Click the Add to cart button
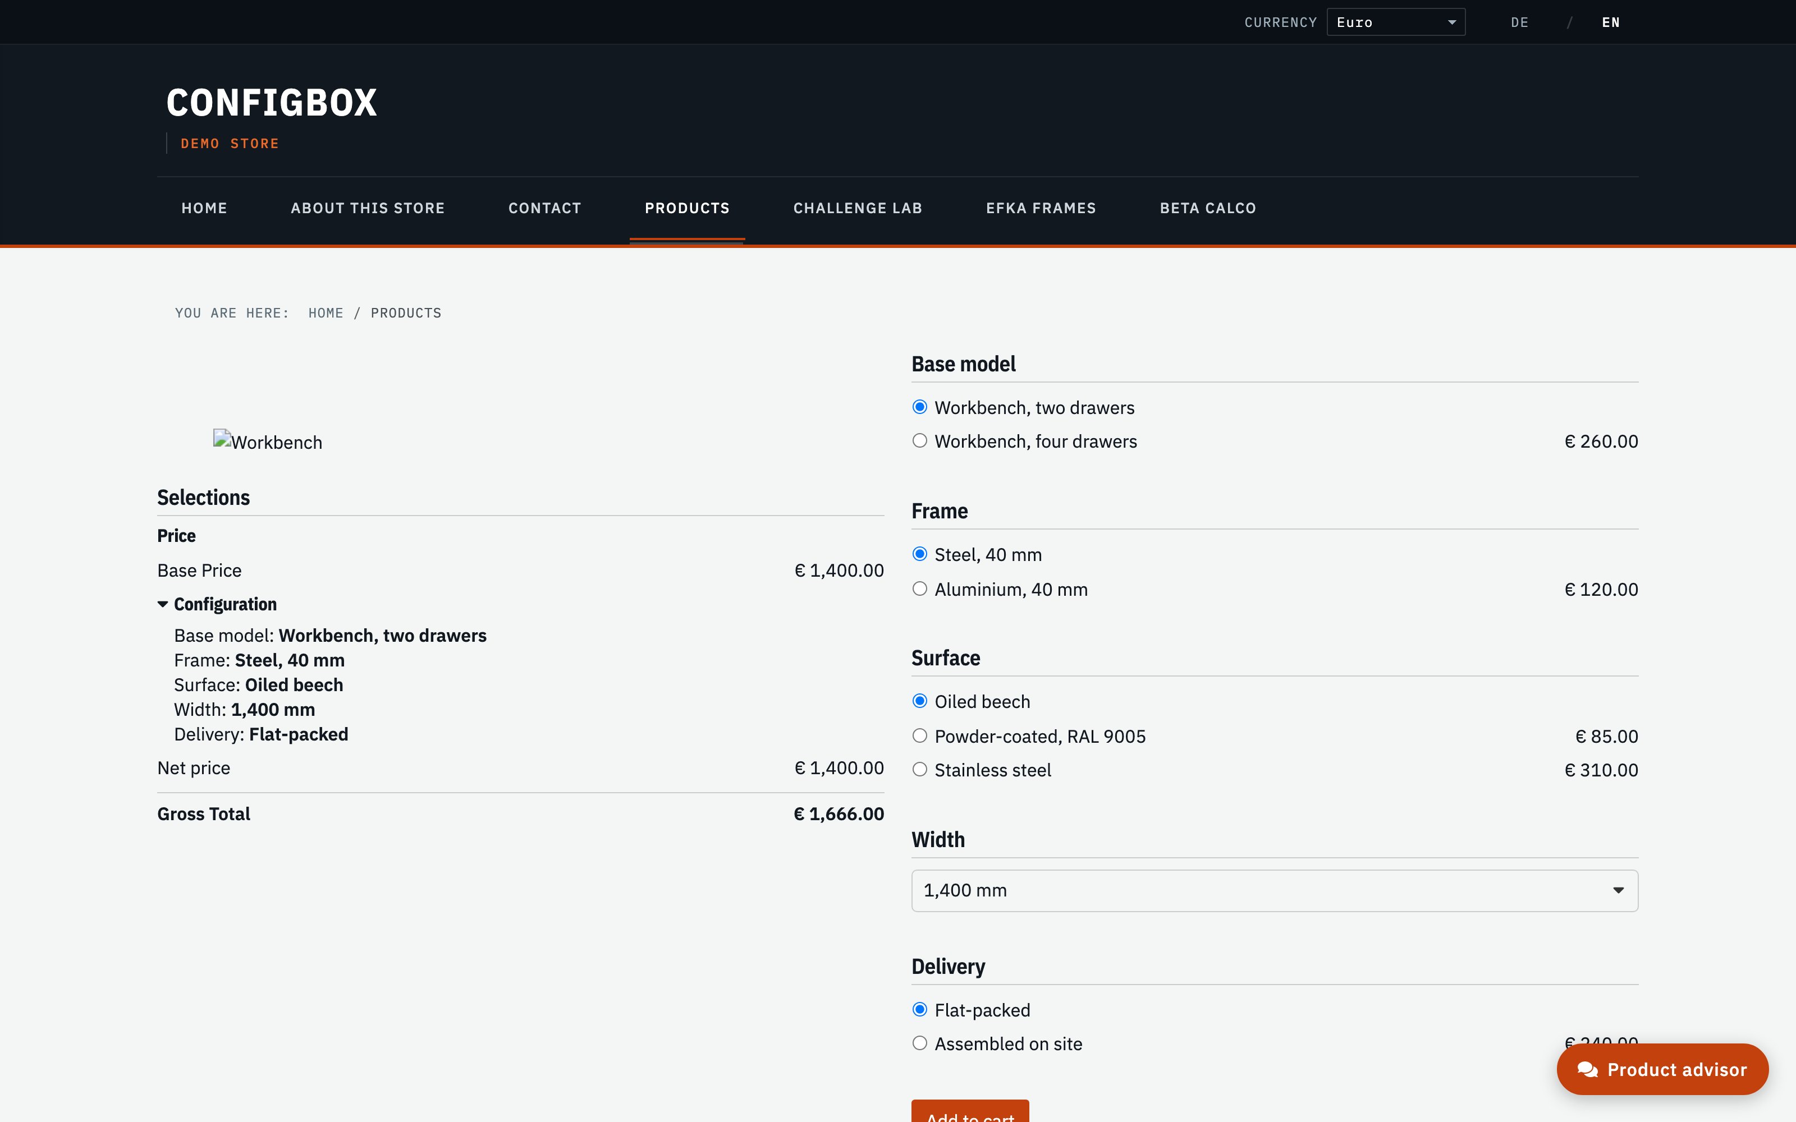 [x=970, y=1111]
